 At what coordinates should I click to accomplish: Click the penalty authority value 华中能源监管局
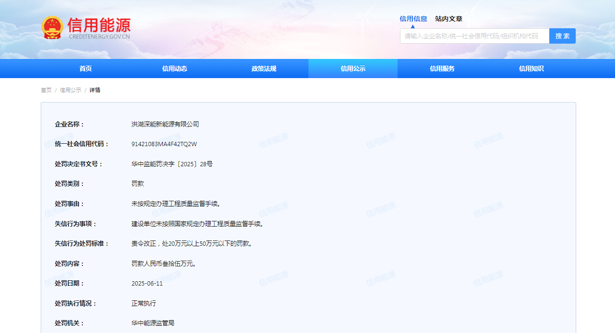pyautogui.click(x=153, y=323)
